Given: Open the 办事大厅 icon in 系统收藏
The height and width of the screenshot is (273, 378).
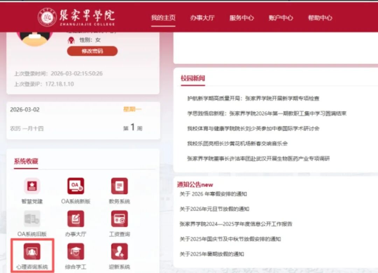Looking at the screenshot, I should pos(75,220).
